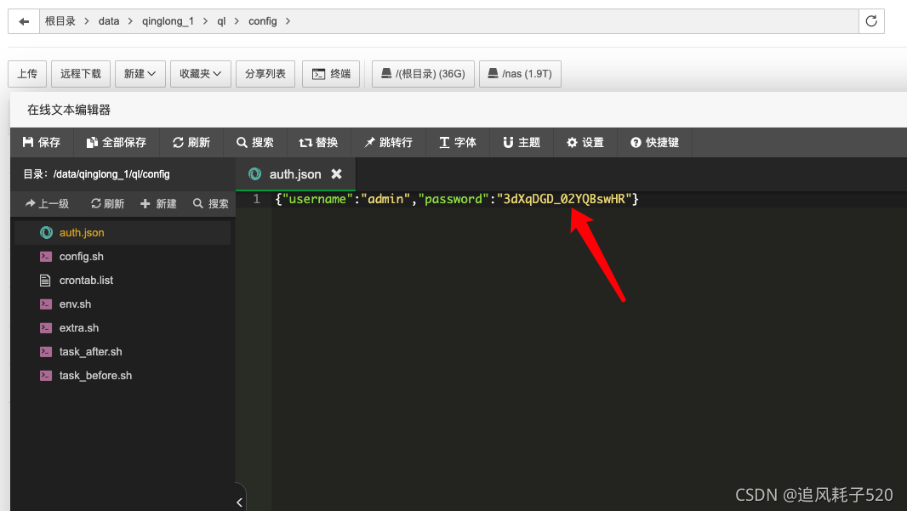907x511 pixels.
Task: Click the 目录: /data/qinglong_1/ql/config path label
Action: pyautogui.click(x=97, y=174)
